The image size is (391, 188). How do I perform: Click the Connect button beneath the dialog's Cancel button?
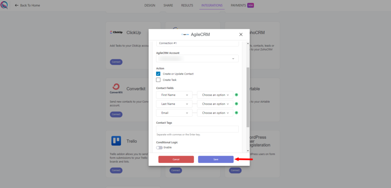pyautogui.click(x=176, y=170)
